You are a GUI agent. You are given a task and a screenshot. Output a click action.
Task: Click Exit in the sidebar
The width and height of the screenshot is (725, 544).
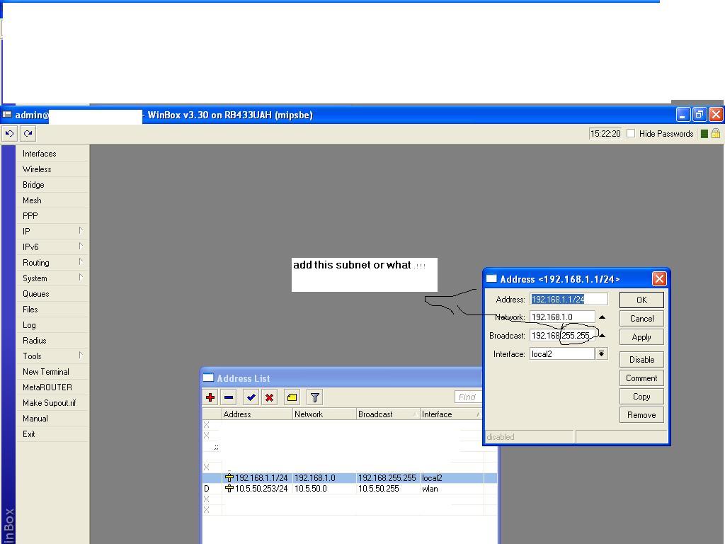(x=52, y=434)
